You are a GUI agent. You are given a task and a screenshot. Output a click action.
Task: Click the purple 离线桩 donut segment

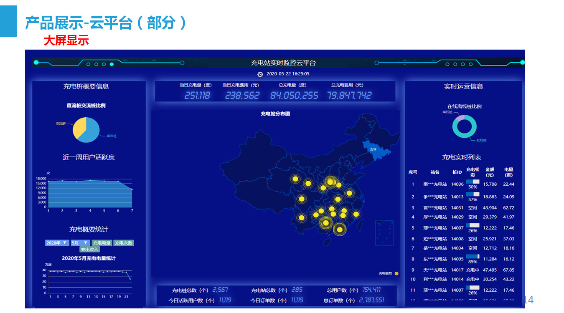[460, 119]
